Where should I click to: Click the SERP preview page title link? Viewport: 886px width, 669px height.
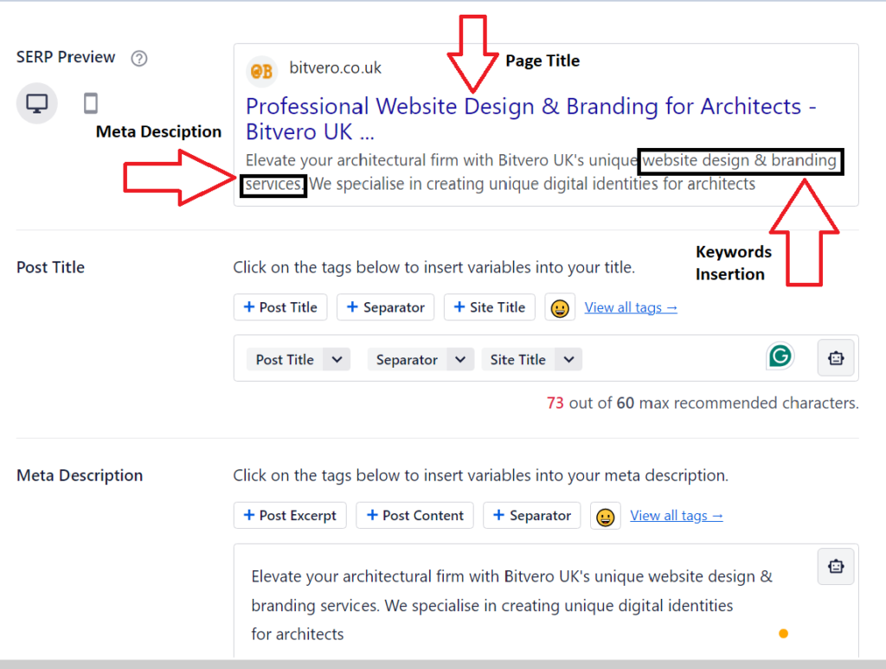click(x=530, y=119)
